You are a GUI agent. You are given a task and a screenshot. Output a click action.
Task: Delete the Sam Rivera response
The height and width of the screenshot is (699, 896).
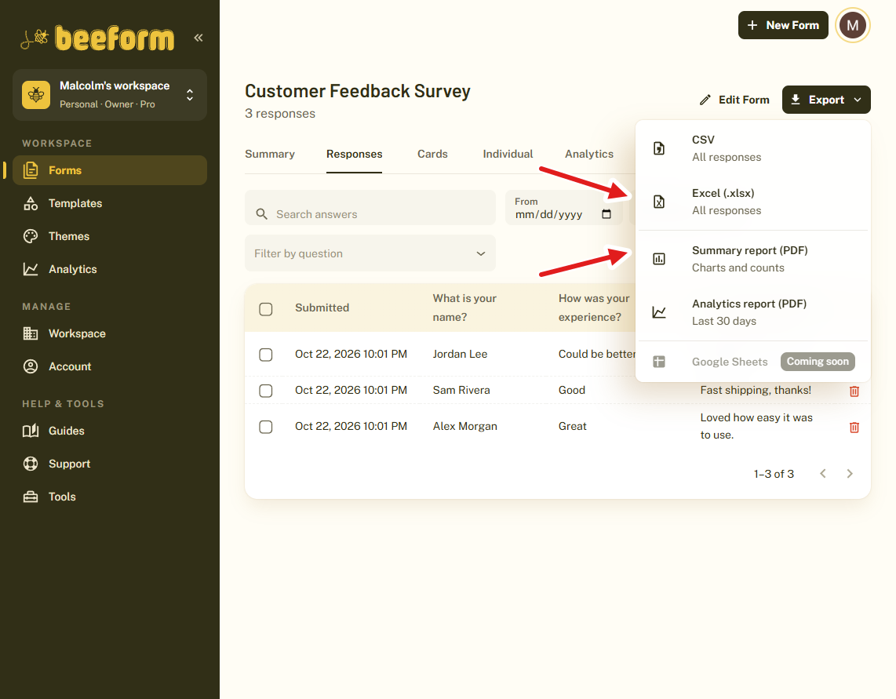[x=854, y=391]
